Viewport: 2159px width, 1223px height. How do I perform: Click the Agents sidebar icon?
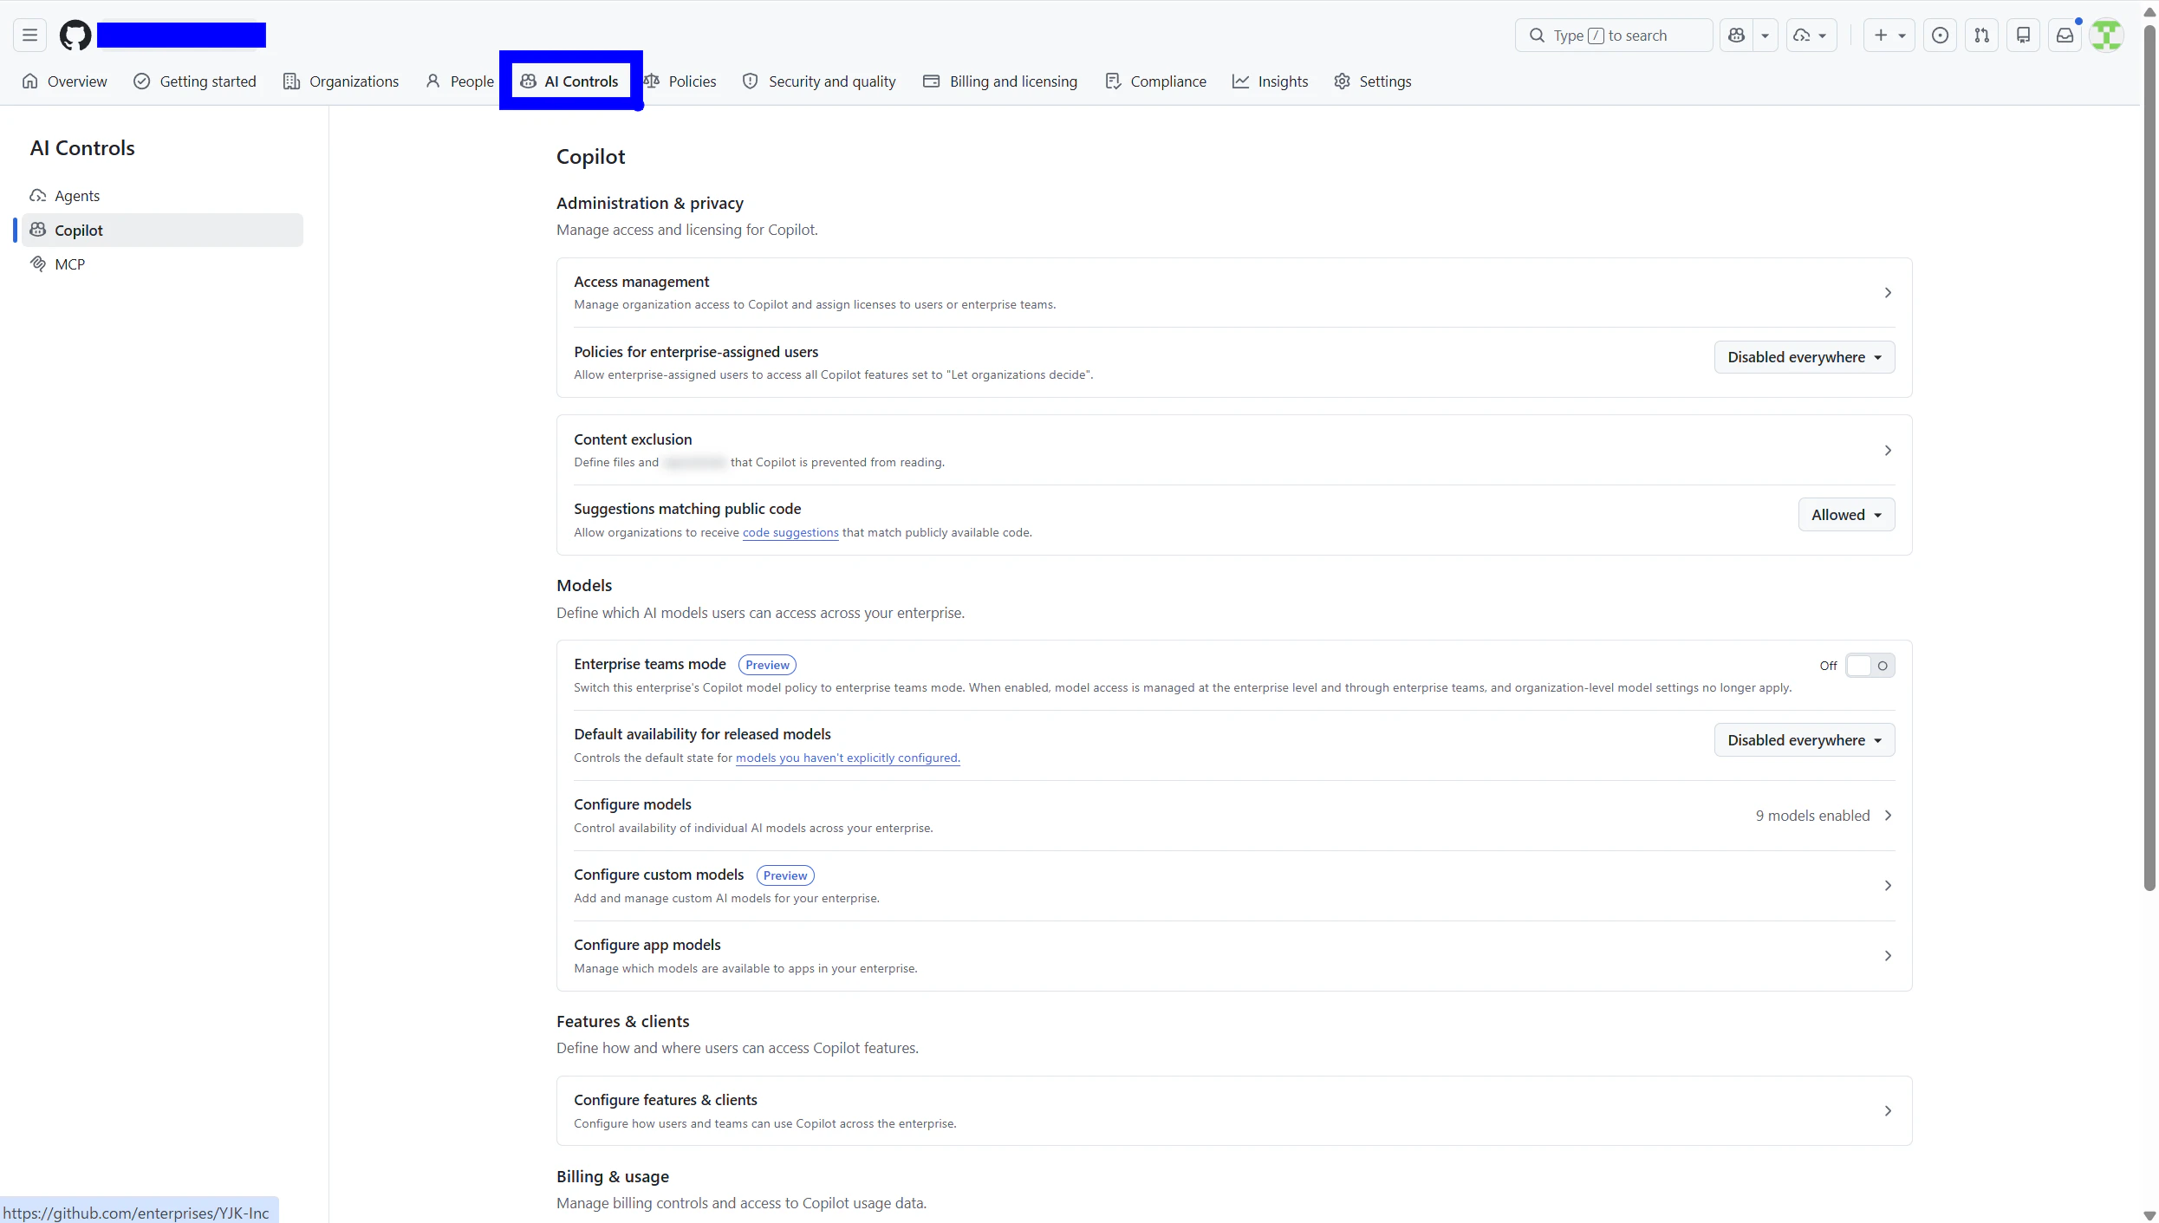[x=38, y=196]
